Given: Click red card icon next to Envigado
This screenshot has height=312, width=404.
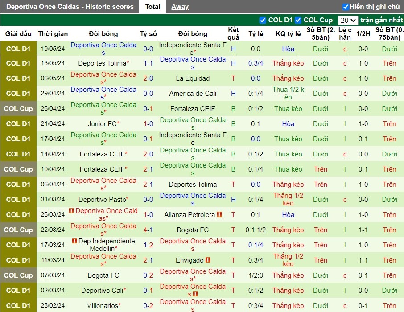Looking at the screenshot, I should [x=208, y=260].
